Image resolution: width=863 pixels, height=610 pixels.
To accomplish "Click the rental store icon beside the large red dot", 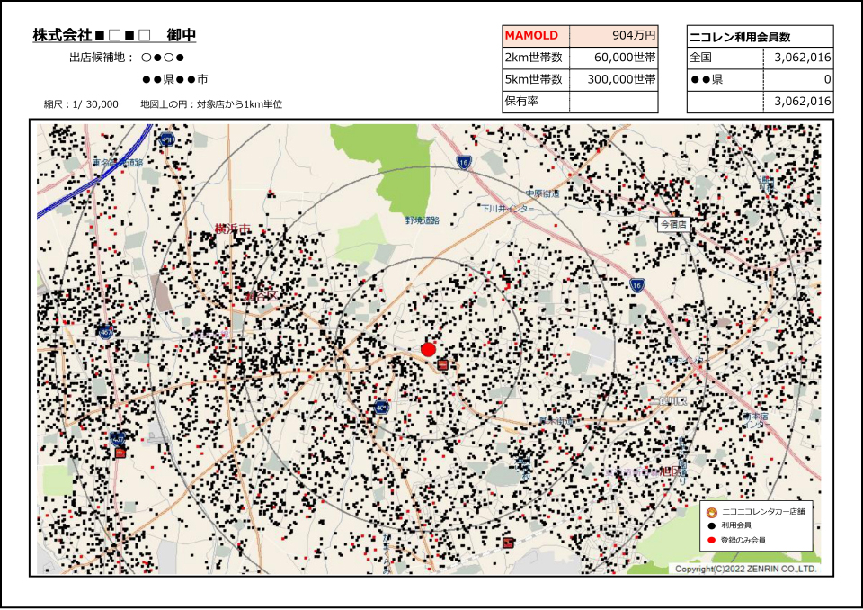I will tap(443, 364).
